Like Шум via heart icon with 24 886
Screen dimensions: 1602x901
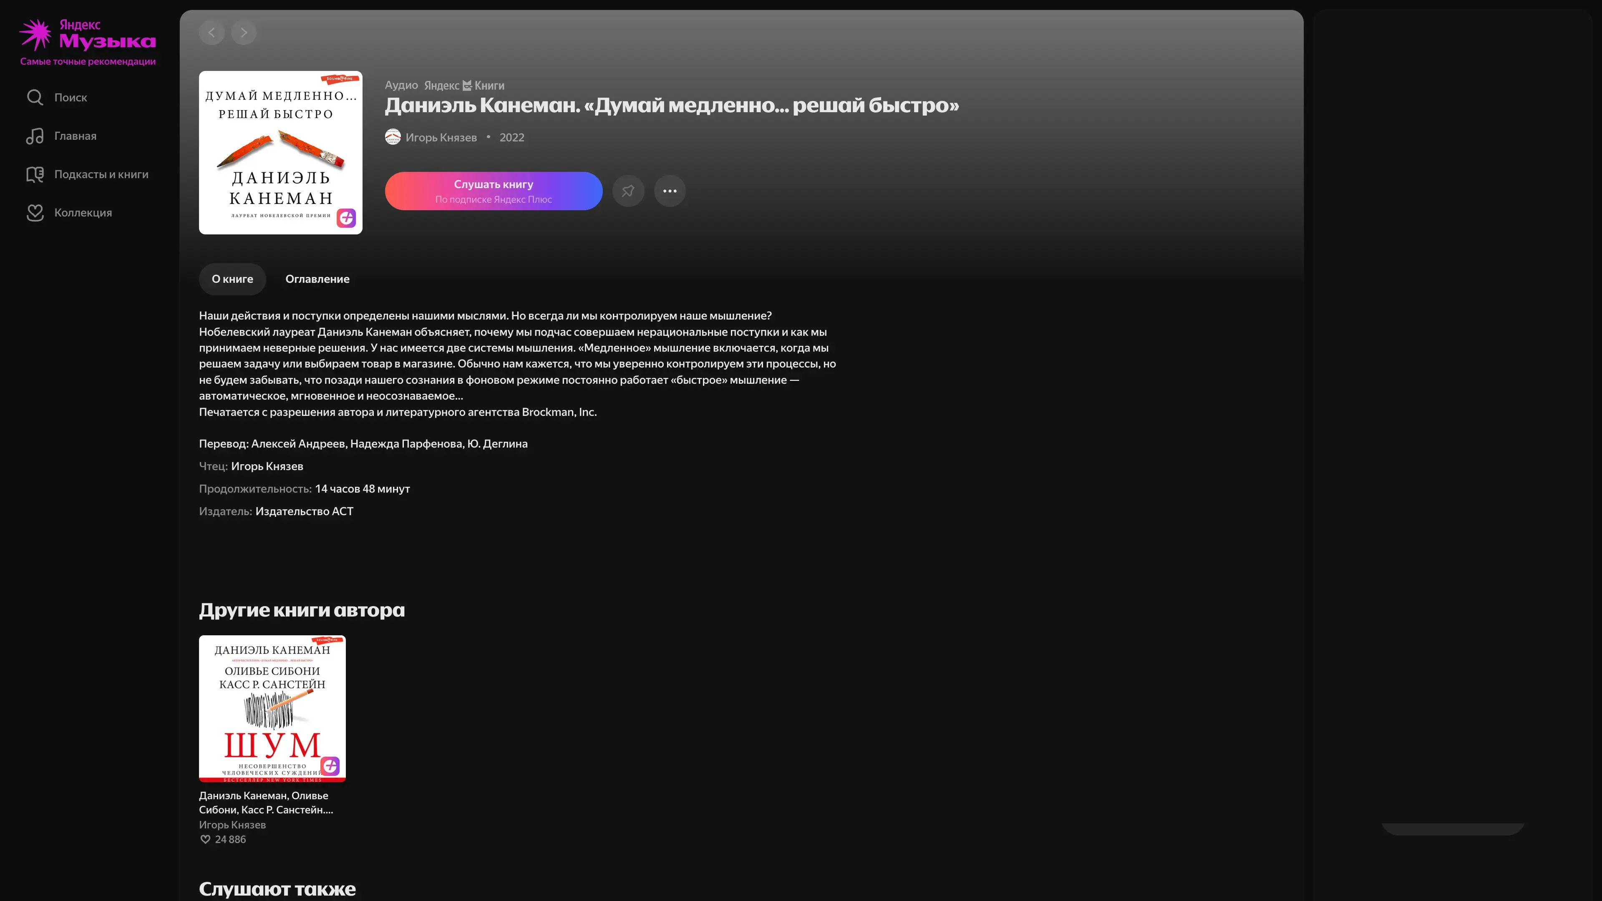coord(205,839)
